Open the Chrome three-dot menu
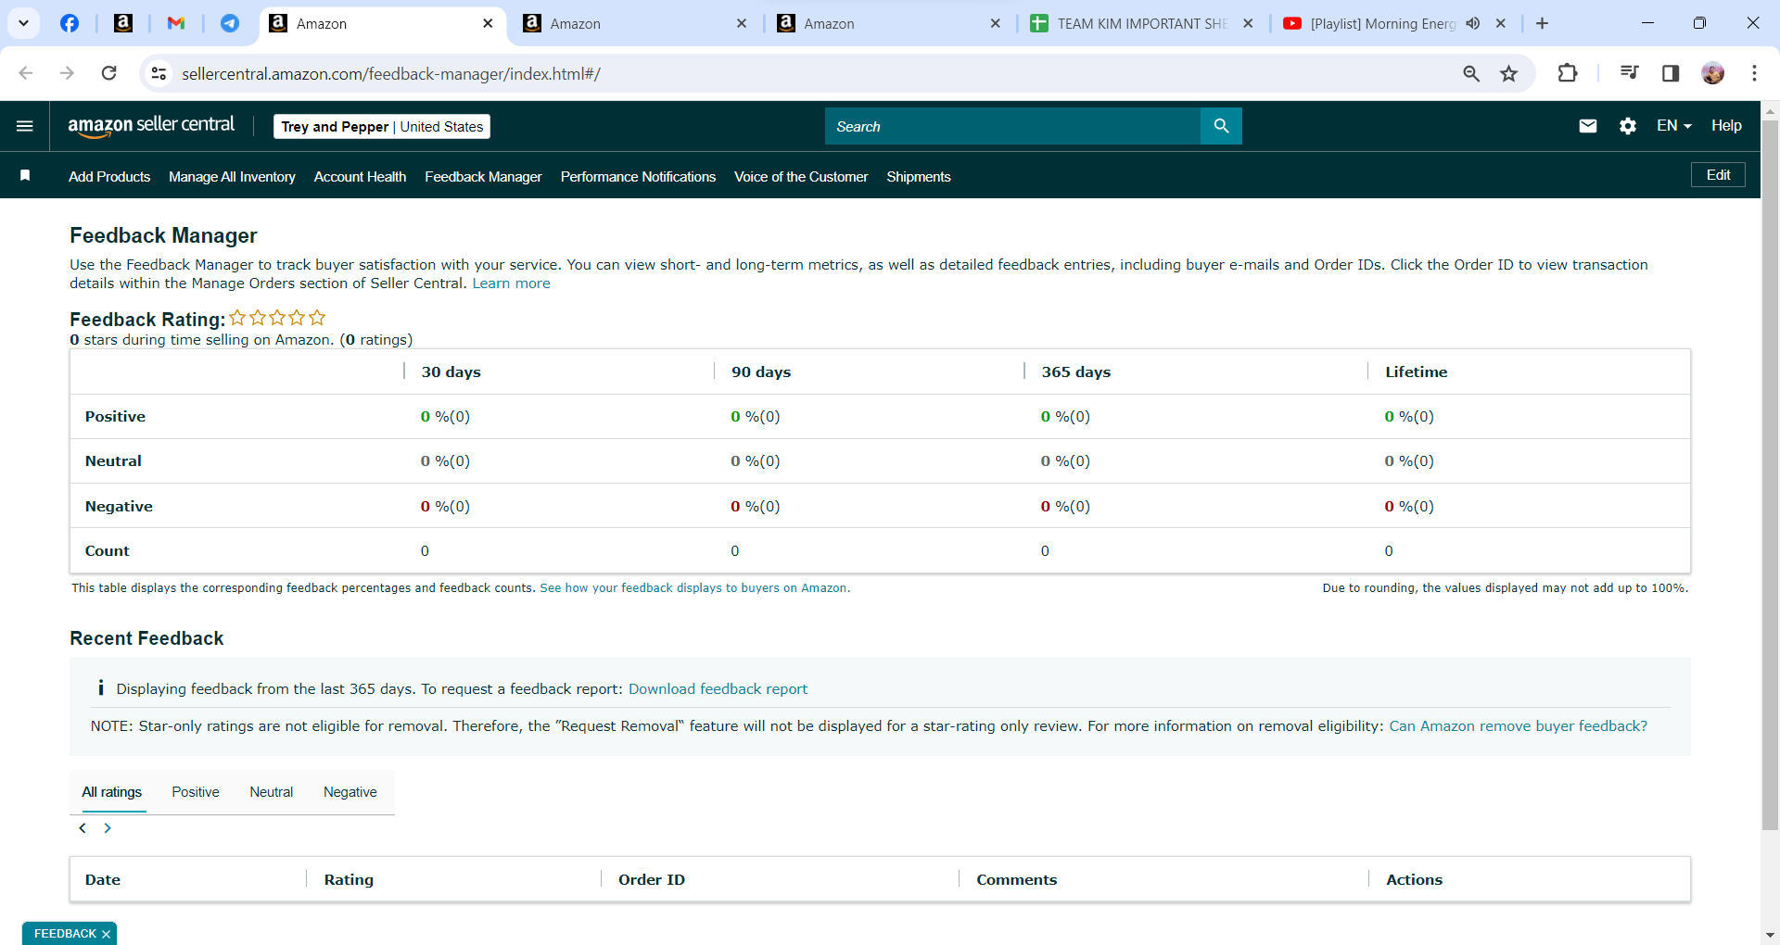This screenshot has width=1780, height=945. (x=1754, y=73)
